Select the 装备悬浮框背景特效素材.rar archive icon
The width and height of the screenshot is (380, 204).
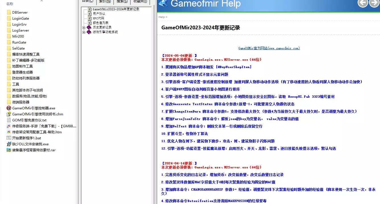[9, 150]
